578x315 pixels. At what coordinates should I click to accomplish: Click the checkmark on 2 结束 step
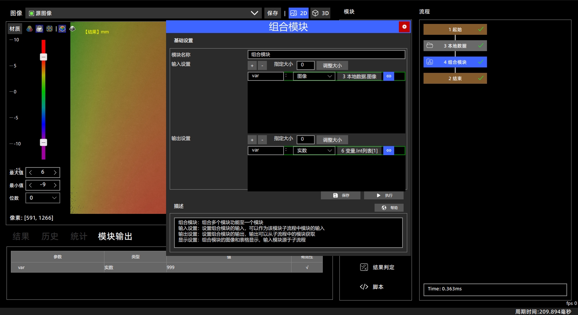[481, 78]
